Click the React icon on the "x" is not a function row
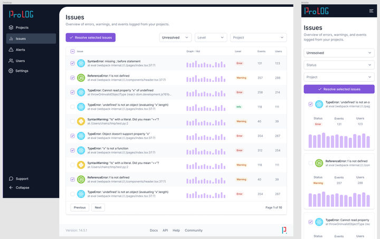 81,150
